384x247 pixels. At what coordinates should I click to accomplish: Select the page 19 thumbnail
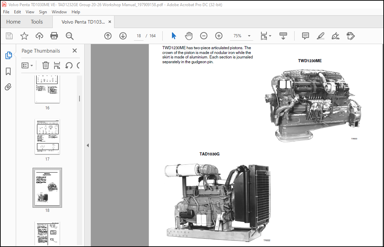(47, 233)
